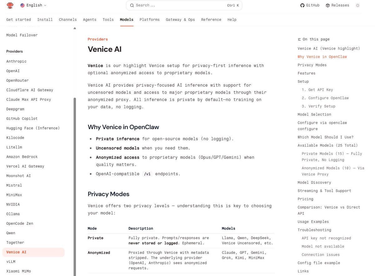Viewport: 375px width, 276px height.
Task: Switch to the Platforms tab
Action: coord(149,20)
